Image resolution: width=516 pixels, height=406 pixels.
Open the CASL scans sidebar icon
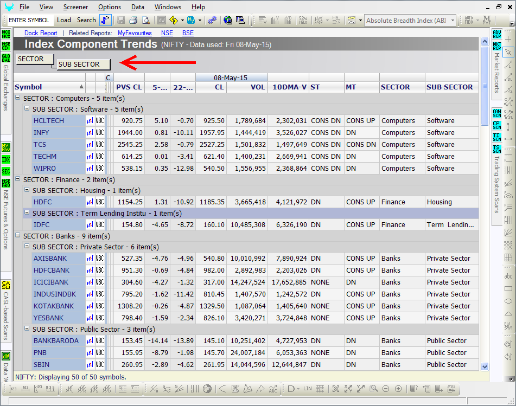6,285
